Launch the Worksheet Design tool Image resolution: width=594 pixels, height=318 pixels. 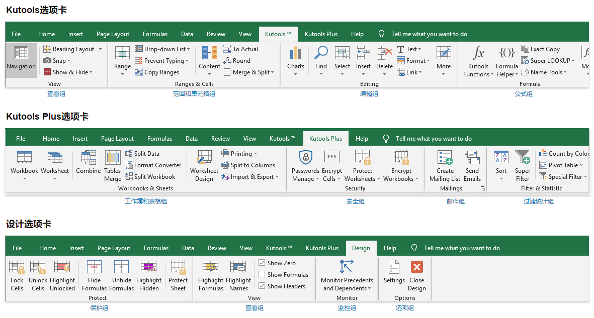[204, 166]
